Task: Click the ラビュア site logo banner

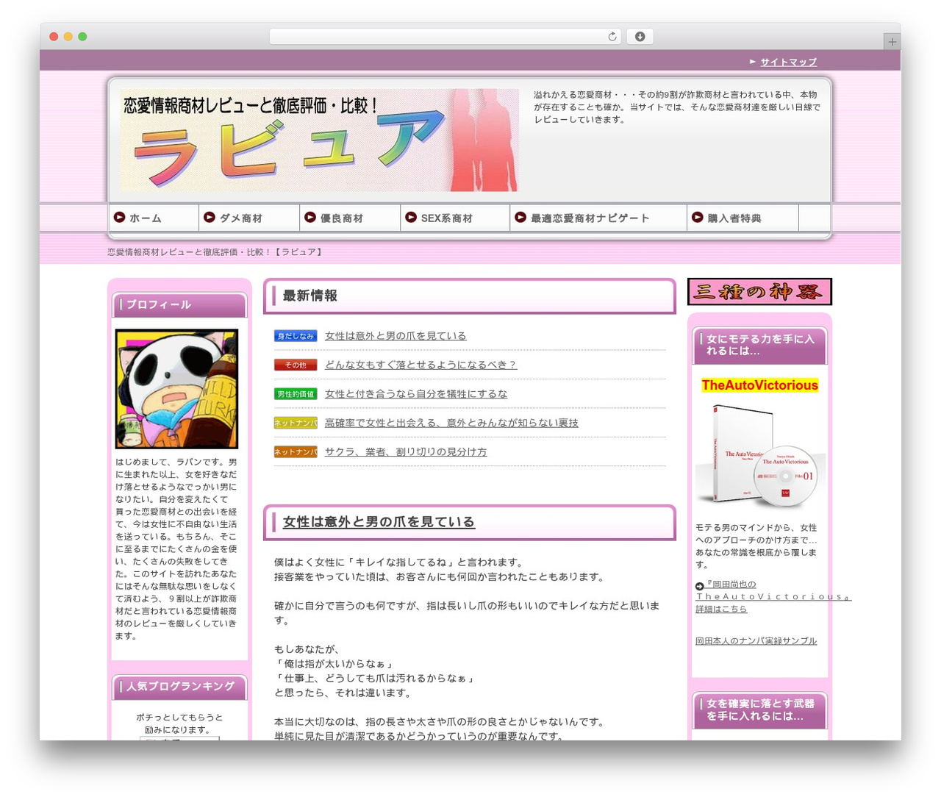Action: pos(319,140)
